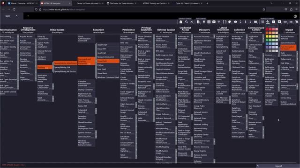Pick the saturated orange swatch
Screen dimensions: 300x168
(267, 33)
